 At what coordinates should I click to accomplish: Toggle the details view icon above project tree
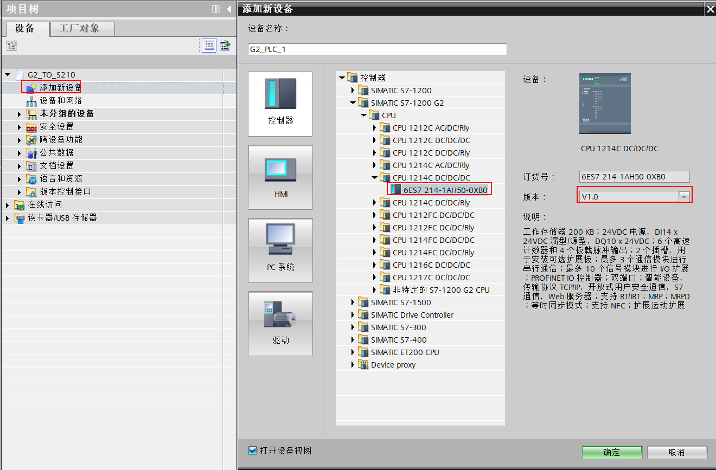coord(209,45)
